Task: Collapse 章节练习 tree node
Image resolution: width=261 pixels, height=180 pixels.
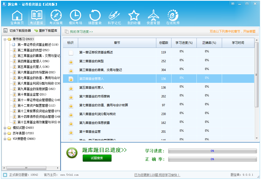Action: [5, 39]
